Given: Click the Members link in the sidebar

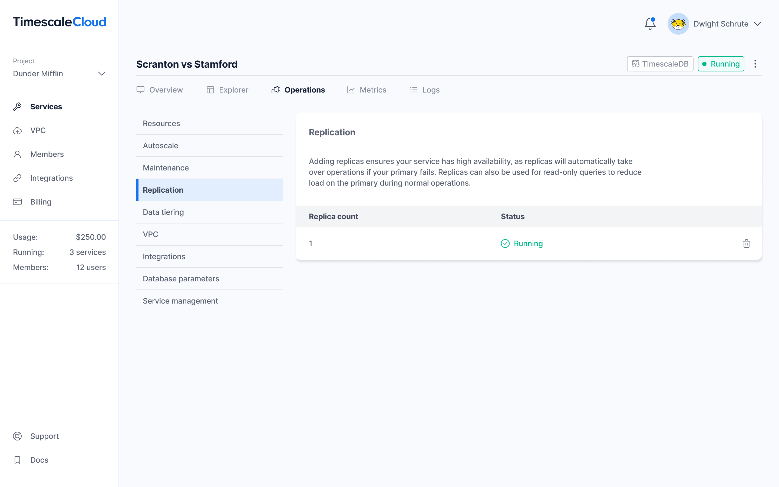Looking at the screenshot, I should click(x=47, y=154).
